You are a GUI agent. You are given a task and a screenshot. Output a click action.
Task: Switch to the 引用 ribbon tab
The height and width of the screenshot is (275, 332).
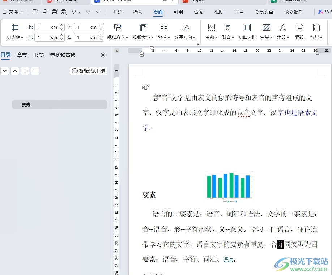coord(178,12)
